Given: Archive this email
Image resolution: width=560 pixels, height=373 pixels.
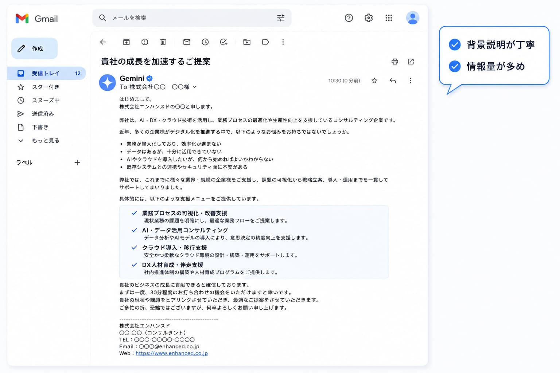Looking at the screenshot, I should pos(126,42).
